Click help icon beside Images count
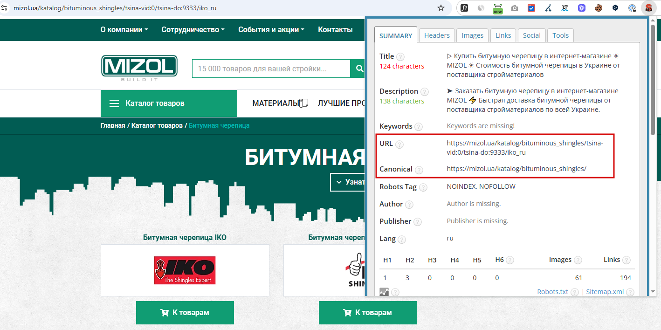This screenshot has height=330, width=661. [578, 260]
